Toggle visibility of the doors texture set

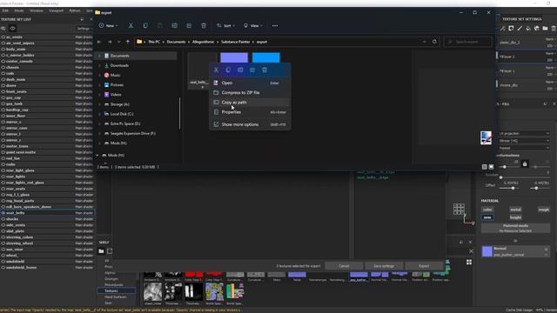point(3,85)
